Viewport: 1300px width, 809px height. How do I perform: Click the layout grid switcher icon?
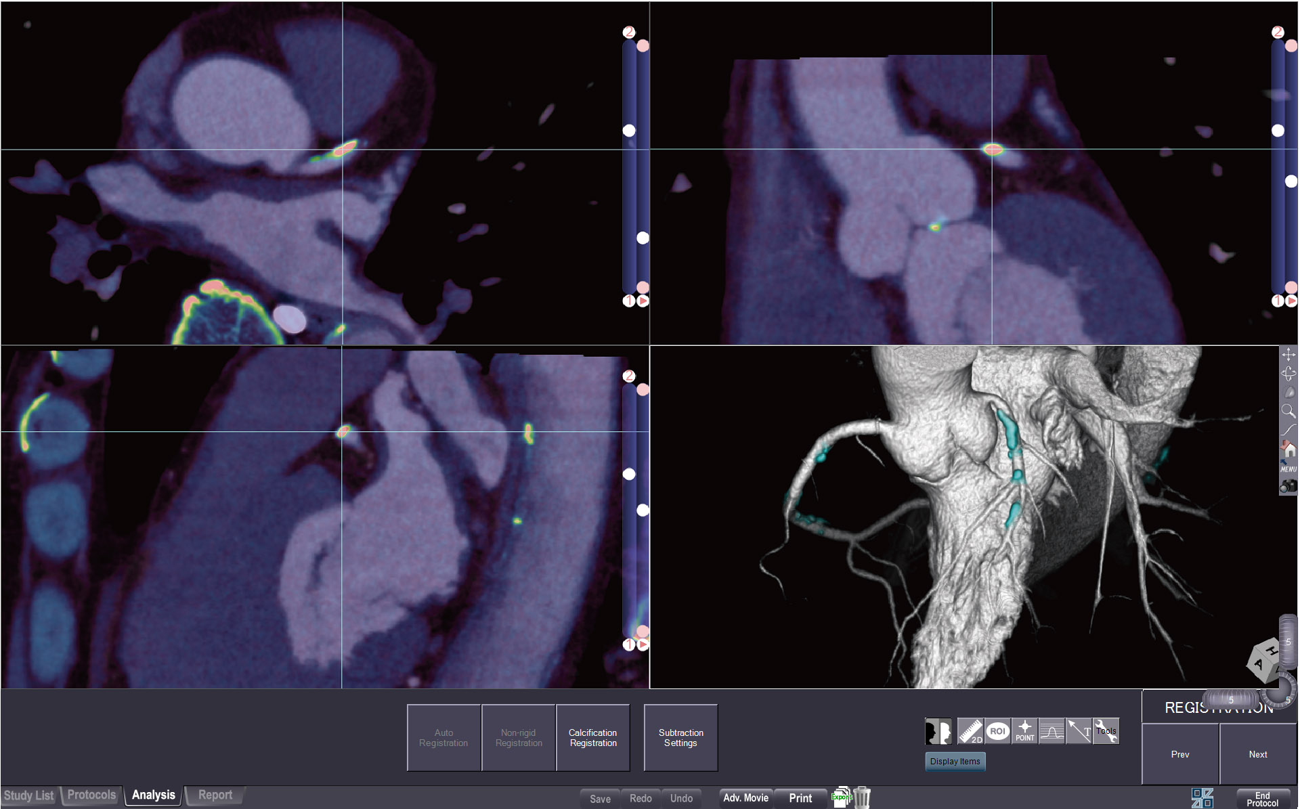(1202, 798)
